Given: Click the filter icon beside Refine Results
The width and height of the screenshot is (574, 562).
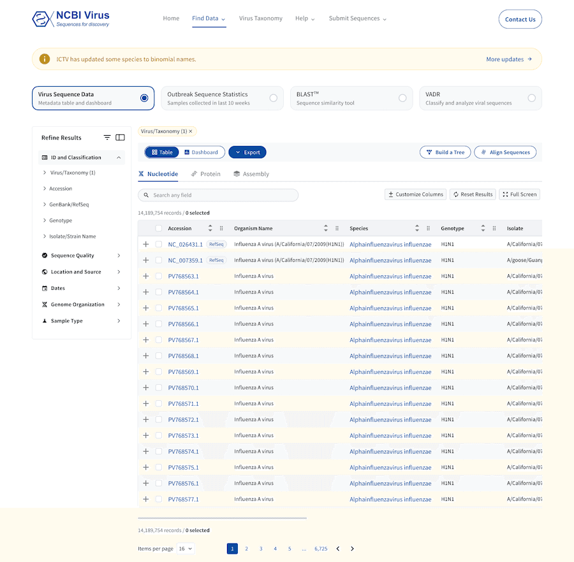Looking at the screenshot, I should coord(107,138).
